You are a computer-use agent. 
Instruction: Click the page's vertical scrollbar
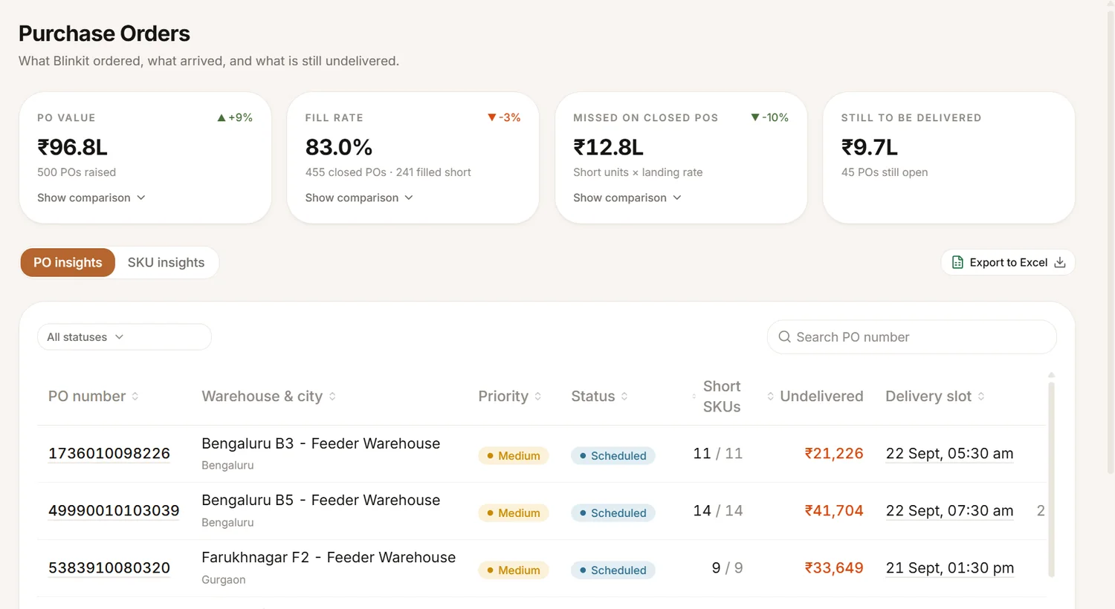[1111, 241]
